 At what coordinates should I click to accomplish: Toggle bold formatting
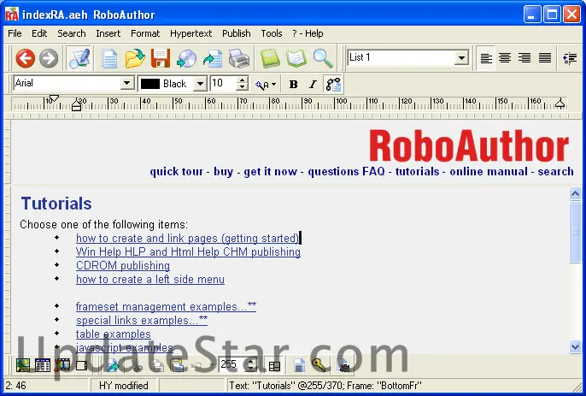pos(293,84)
